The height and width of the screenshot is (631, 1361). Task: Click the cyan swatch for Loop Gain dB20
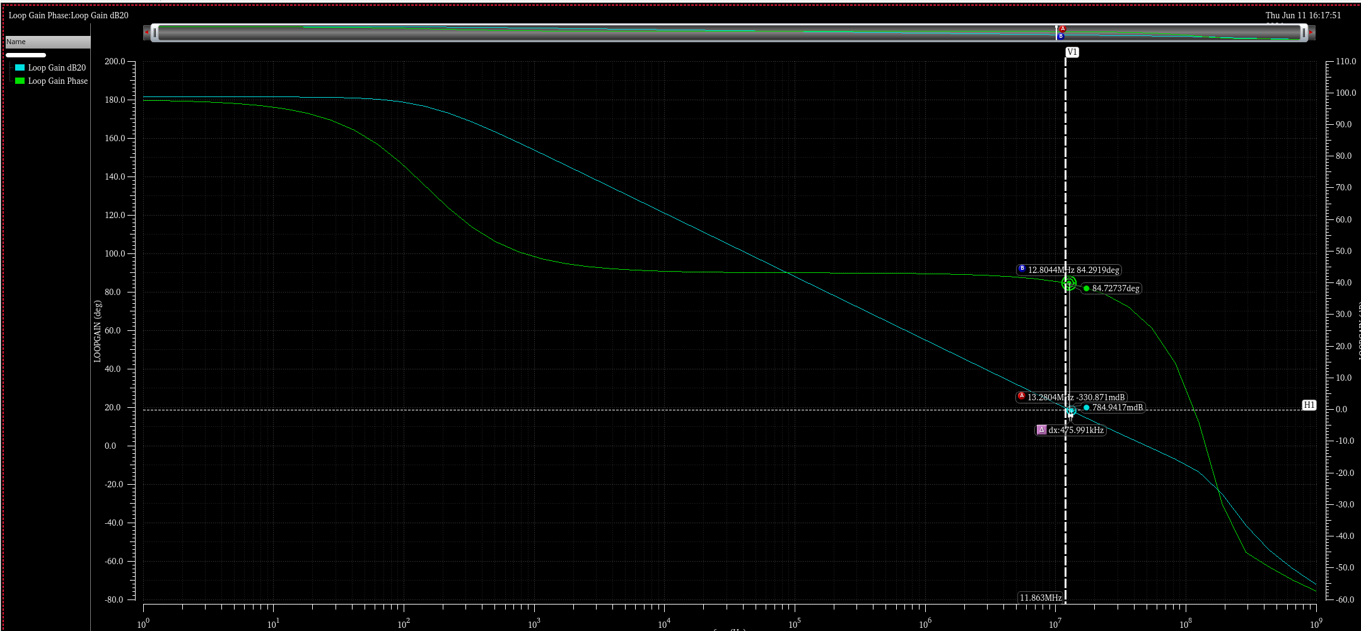[x=20, y=67]
